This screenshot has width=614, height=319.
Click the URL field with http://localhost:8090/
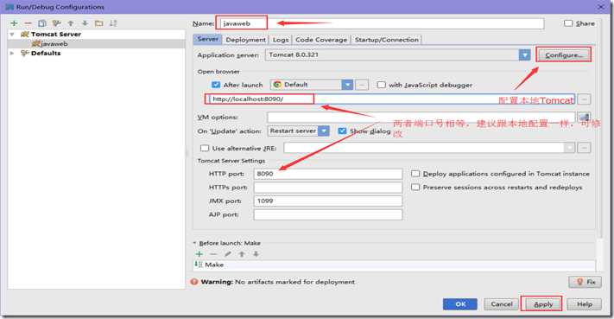click(x=391, y=99)
